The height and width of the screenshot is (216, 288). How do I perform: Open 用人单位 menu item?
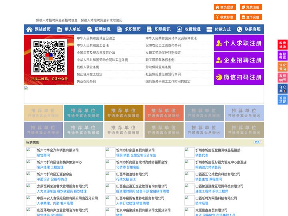tap(72, 29)
